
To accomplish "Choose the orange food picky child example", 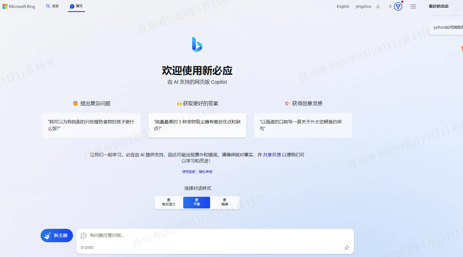I will click(x=91, y=125).
